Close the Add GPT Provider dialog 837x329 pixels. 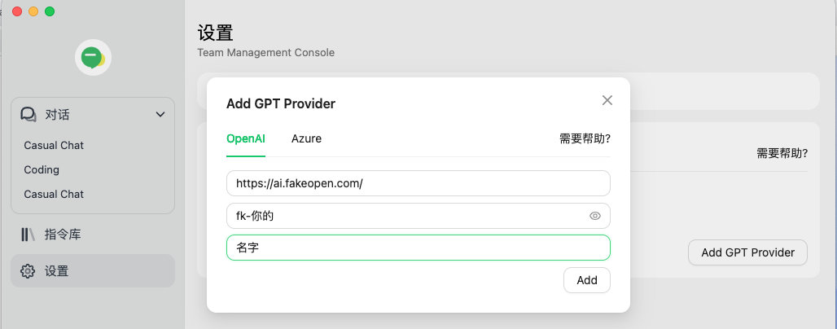tap(607, 100)
